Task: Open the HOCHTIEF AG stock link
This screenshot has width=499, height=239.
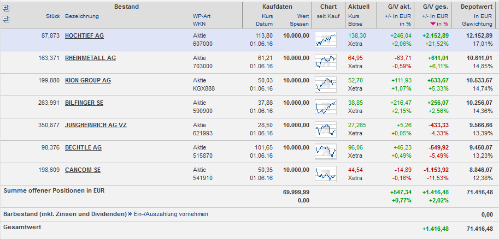Action: click(84, 35)
